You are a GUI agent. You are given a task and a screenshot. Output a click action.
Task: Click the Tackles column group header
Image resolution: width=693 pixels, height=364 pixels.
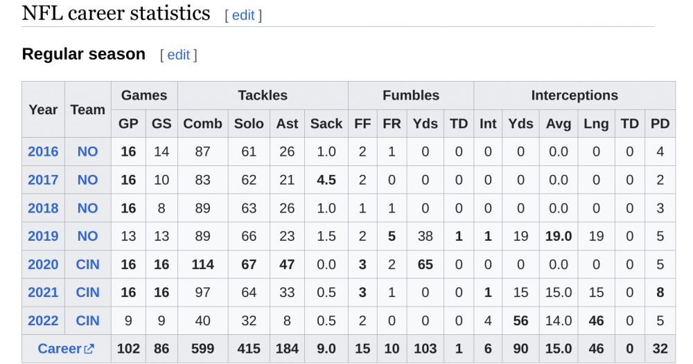pos(263,95)
